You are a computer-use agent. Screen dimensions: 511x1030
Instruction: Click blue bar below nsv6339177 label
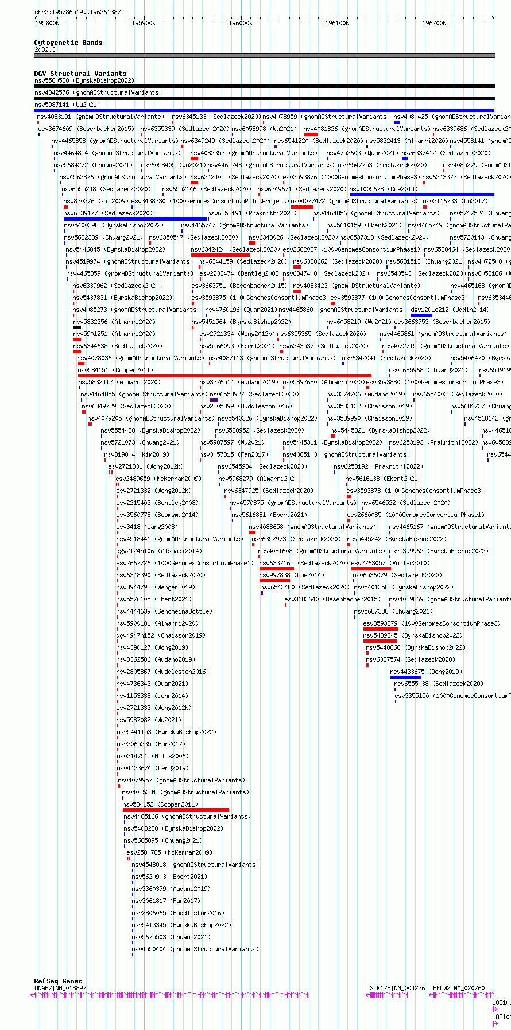point(136,219)
